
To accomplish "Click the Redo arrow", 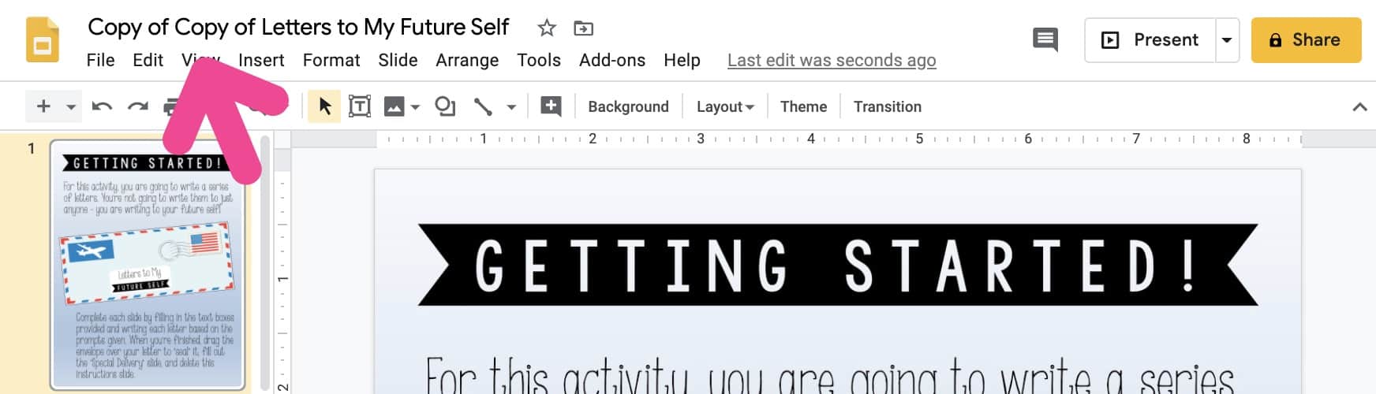I will 138,106.
